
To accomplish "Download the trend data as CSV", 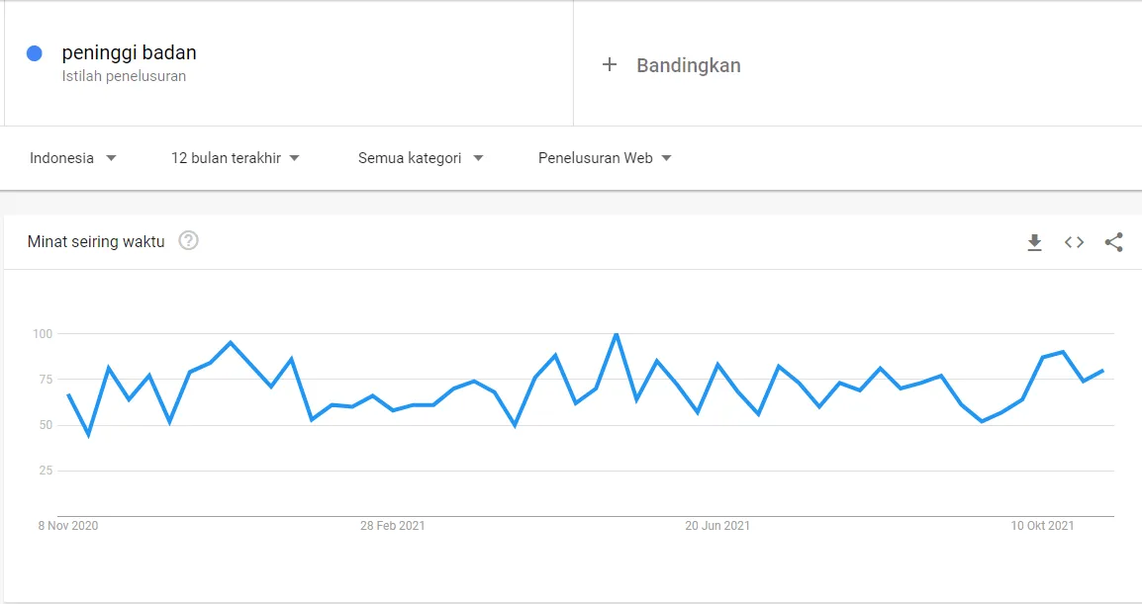I will coord(1034,242).
